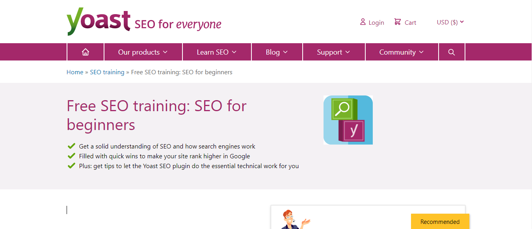Expand the Learn SEO menu
The width and height of the screenshot is (532, 229).
pyautogui.click(x=217, y=52)
